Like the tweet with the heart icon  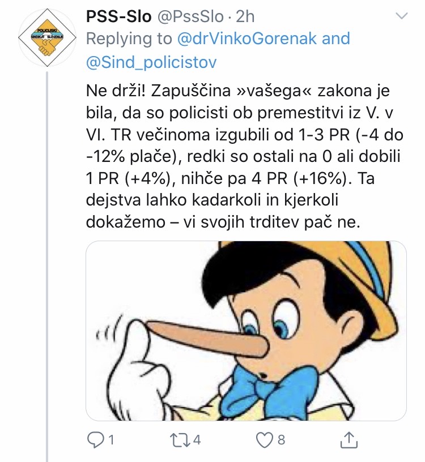tap(264, 439)
